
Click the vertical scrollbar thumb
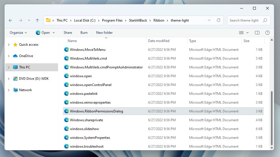[271, 118]
